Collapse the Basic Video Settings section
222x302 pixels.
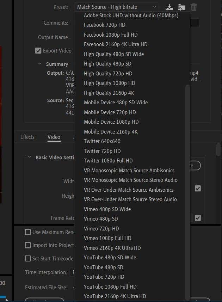coord(29,158)
